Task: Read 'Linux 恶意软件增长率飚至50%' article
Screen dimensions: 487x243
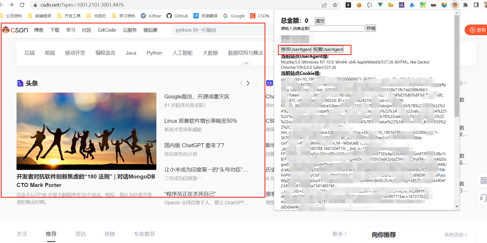Action: pos(201,121)
